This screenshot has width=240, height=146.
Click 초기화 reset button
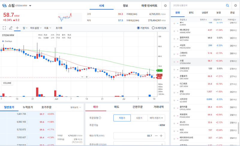59,28
